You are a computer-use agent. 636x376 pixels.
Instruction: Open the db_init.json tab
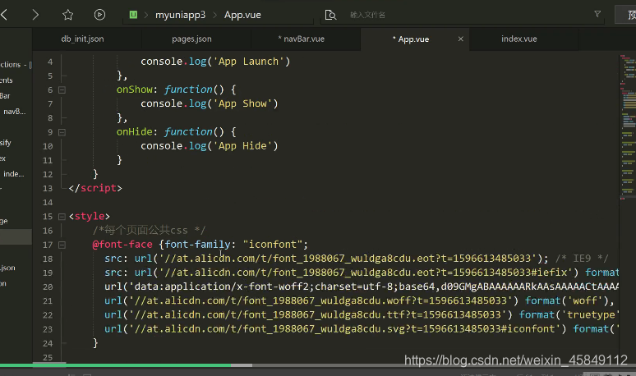[x=82, y=39]
